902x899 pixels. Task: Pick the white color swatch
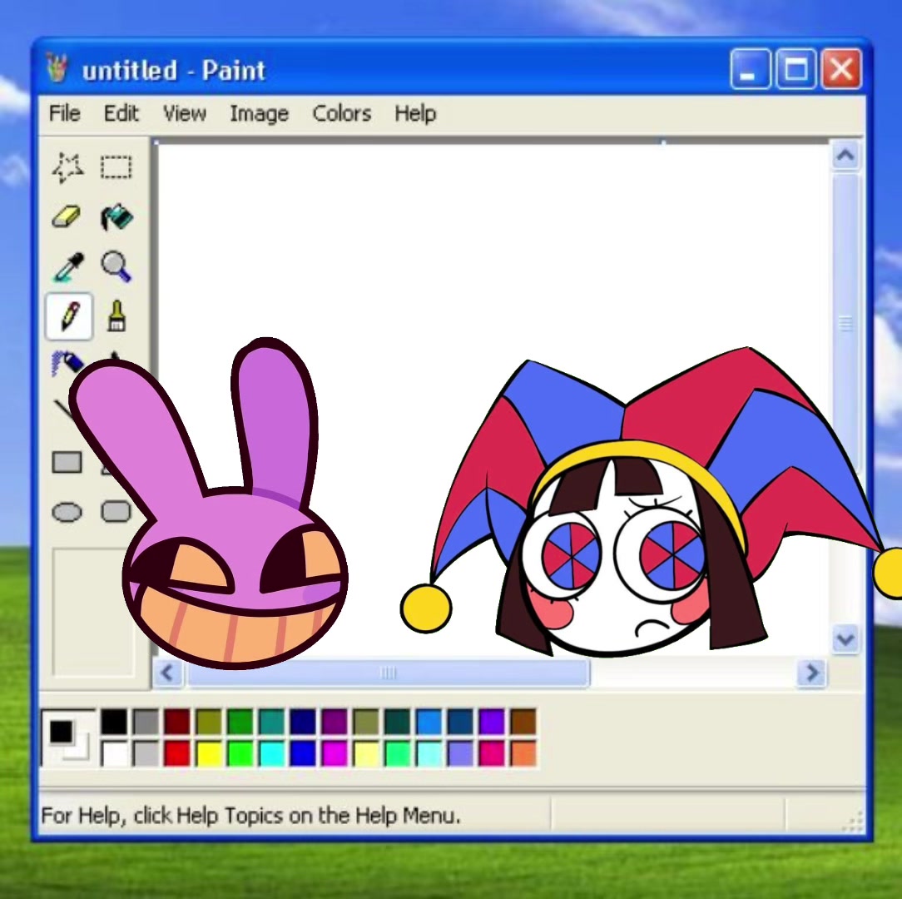[x=114, y=753]
